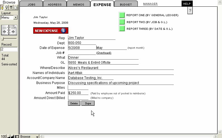Viewport: 222px width, 138px height.
Task: Click the (report month) note
Action: click(x=136, y=48)
